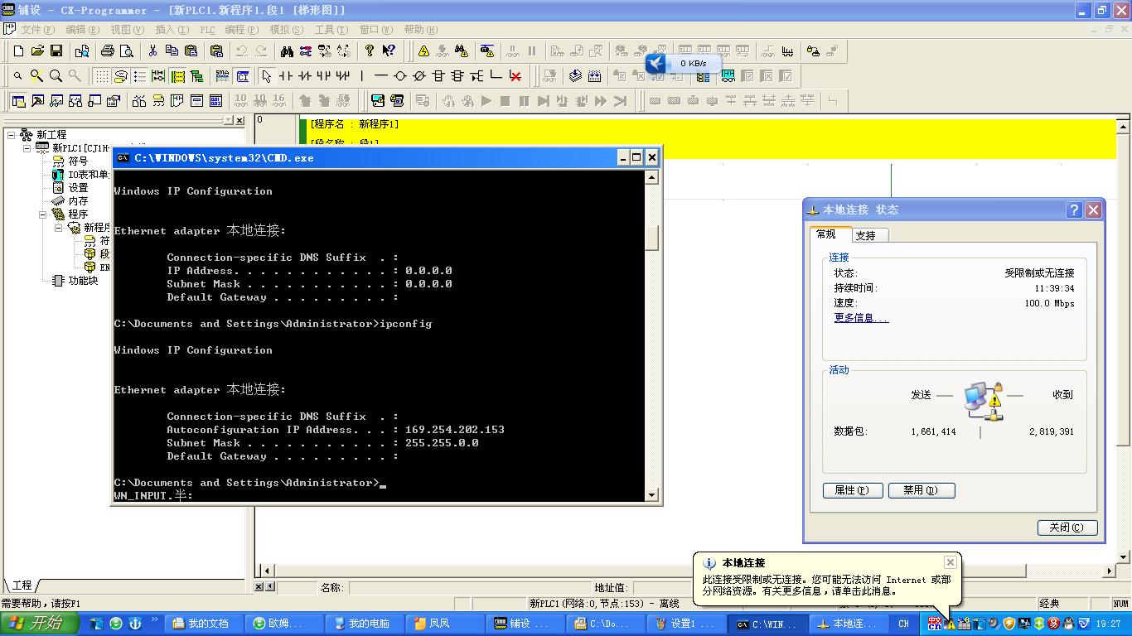Select the New Contact ladder tool
Image resolution: width=1132 pixels, height=636 pixels.
[286, 76]
